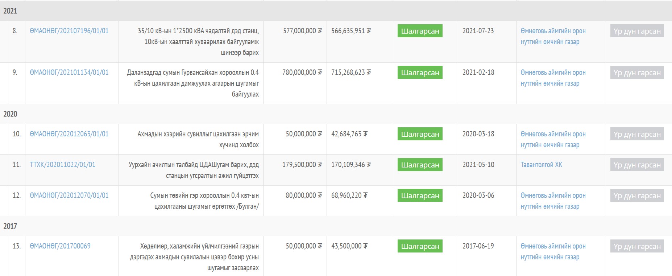
Task: Click the Шалгарсан badge in row 13
Action: (x=420, y=246)
